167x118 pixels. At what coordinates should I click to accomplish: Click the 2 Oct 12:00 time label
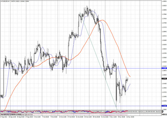(37, 117)
